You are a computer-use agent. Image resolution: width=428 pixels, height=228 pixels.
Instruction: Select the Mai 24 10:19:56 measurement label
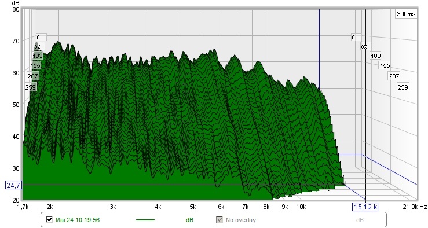pyautogui.click(x=78, y=220)
